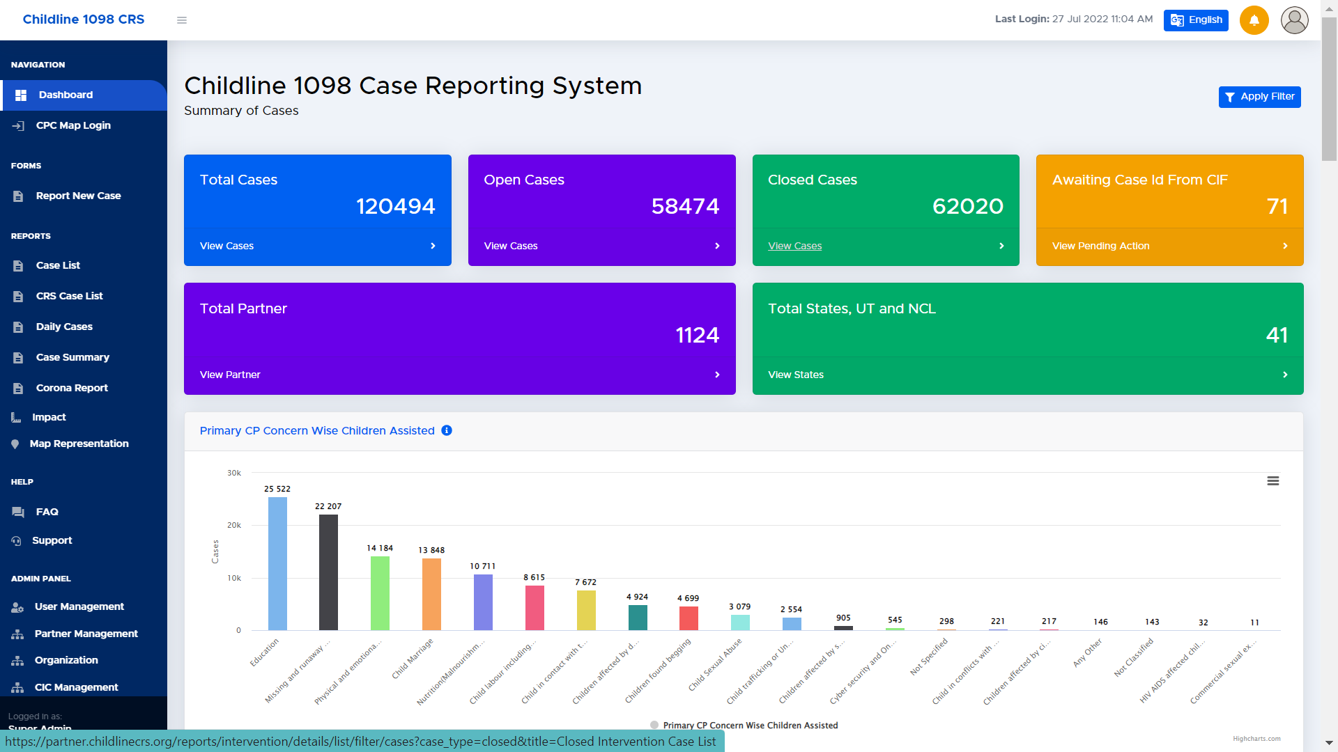This screenshot has height=752, width=1338.
Task: Click the FAQ chat bubble icon
Action: click(18, 512)
